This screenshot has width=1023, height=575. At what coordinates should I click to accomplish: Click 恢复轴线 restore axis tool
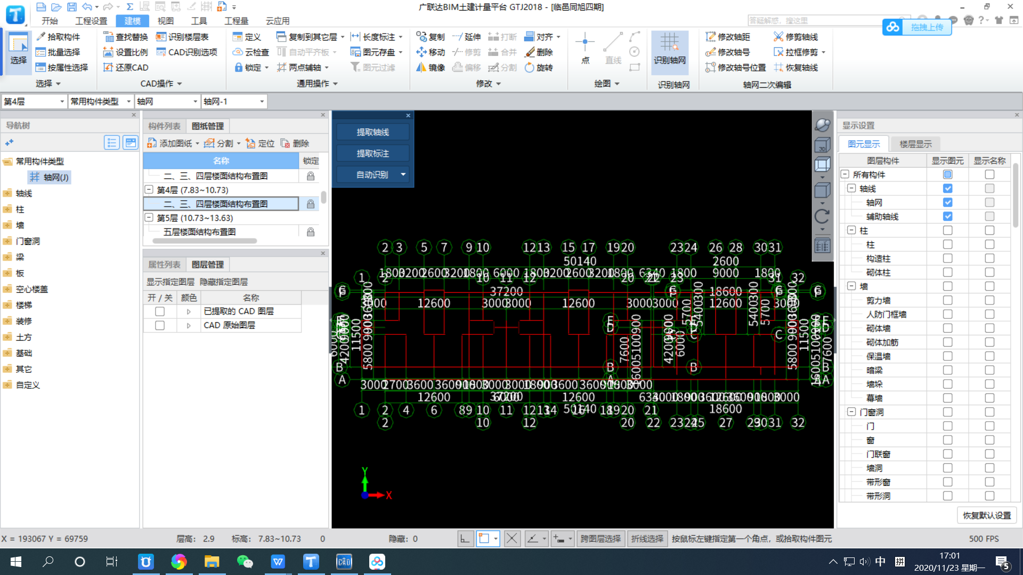click(x=796, y=68)
